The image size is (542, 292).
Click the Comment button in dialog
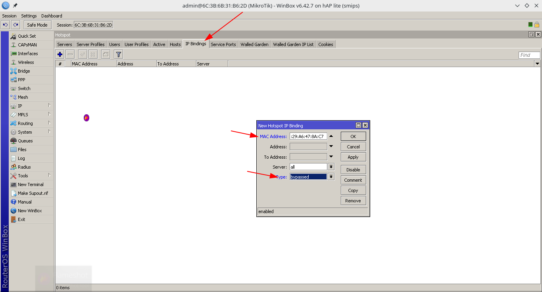pos(353,180)
